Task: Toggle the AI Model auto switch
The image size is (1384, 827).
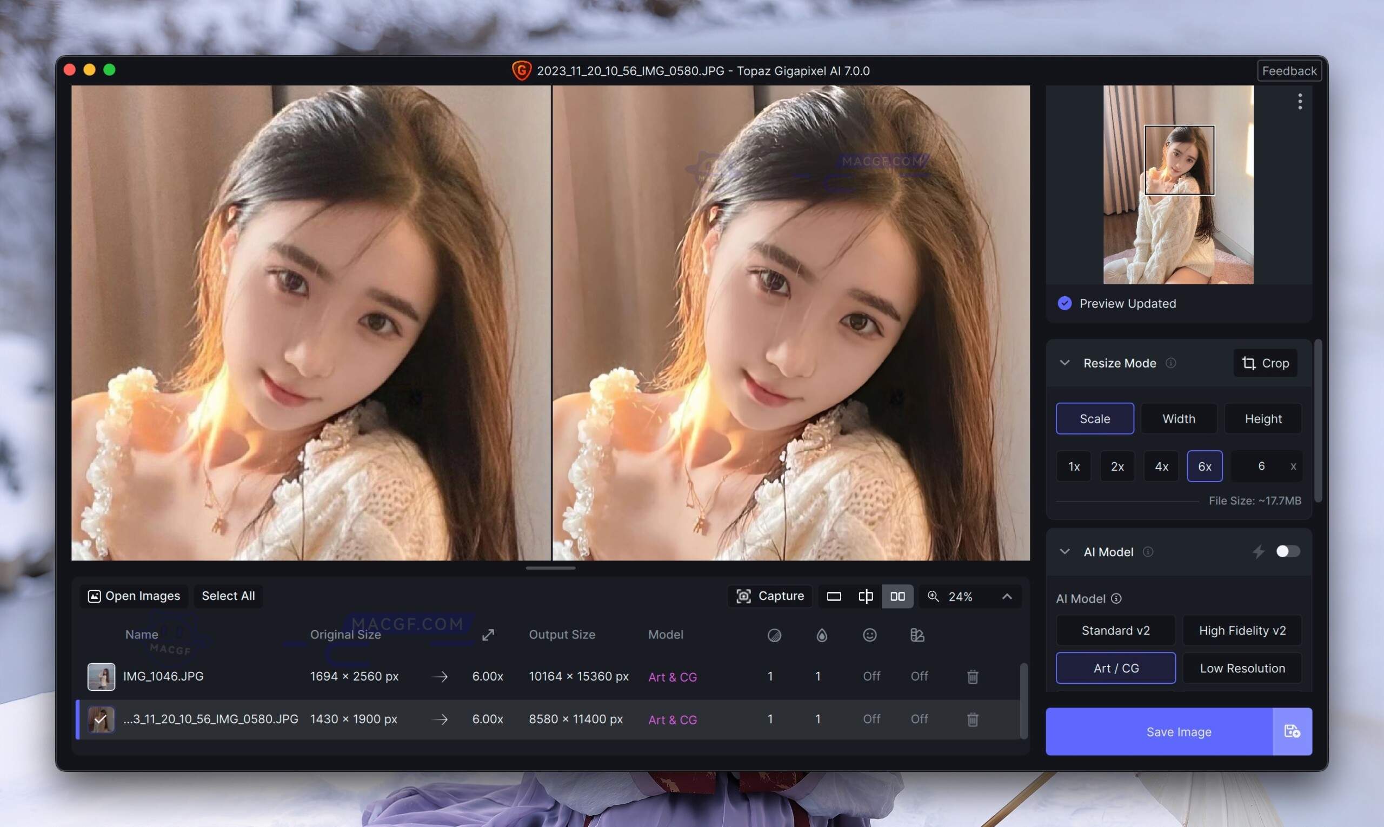Action: [x=1288, y=551]
